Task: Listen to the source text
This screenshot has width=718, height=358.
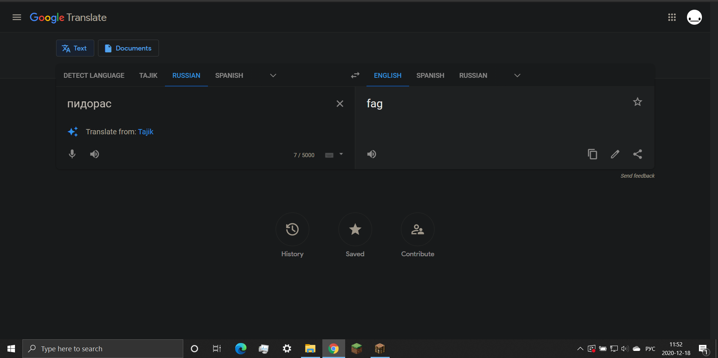Action: tap(95, 154)
